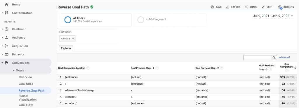
Task: Open Goal URLs report
Action: (x=26, y=84)
